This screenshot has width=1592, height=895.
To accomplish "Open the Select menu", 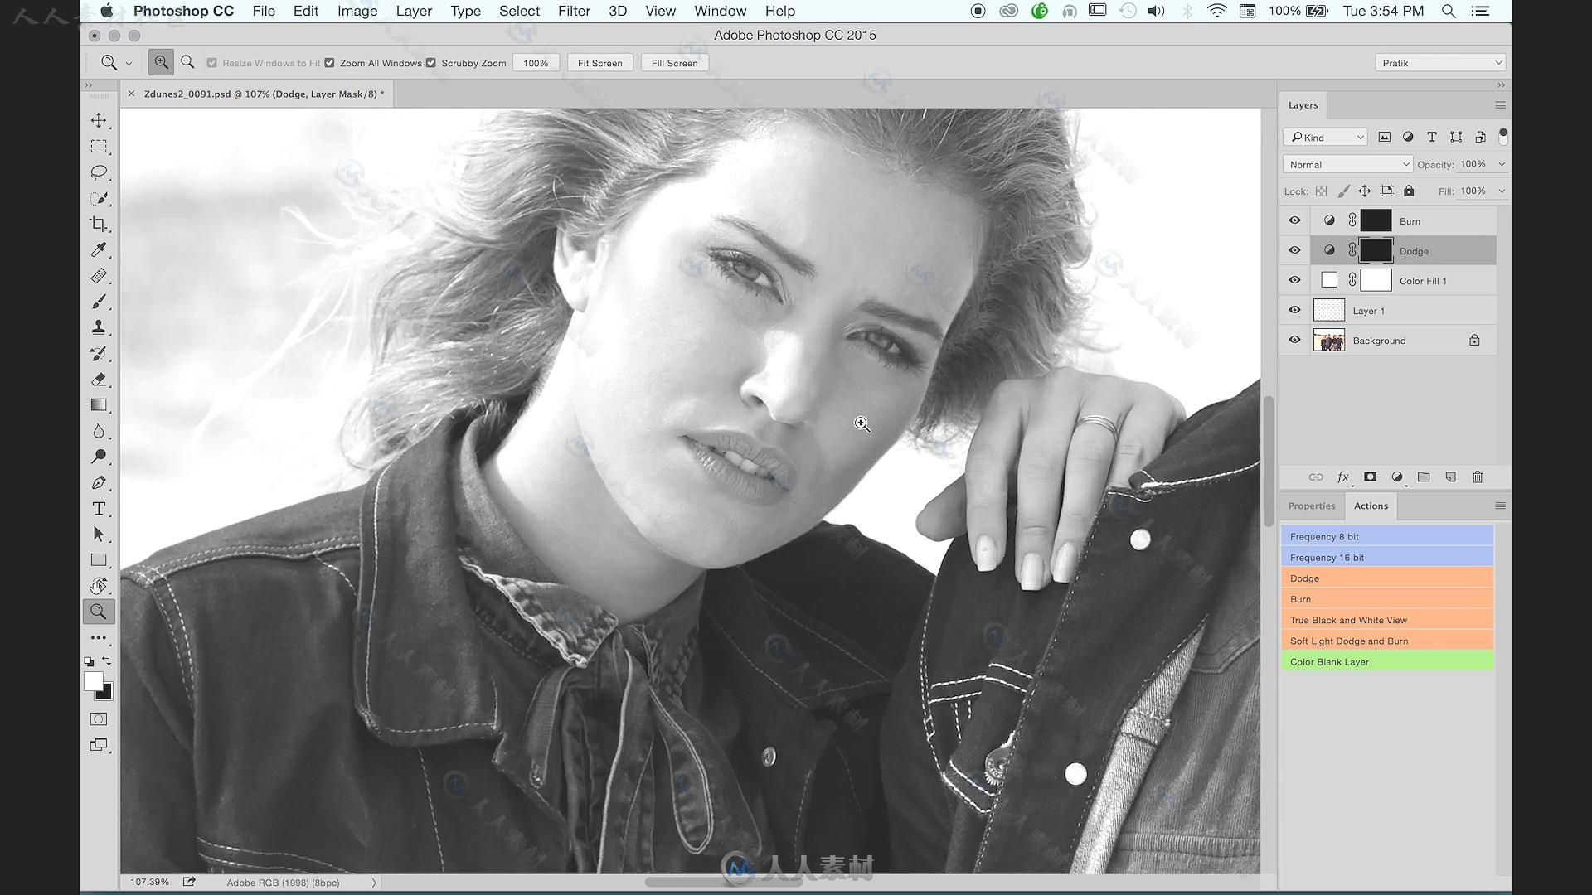I will click(x=519, y=11).
